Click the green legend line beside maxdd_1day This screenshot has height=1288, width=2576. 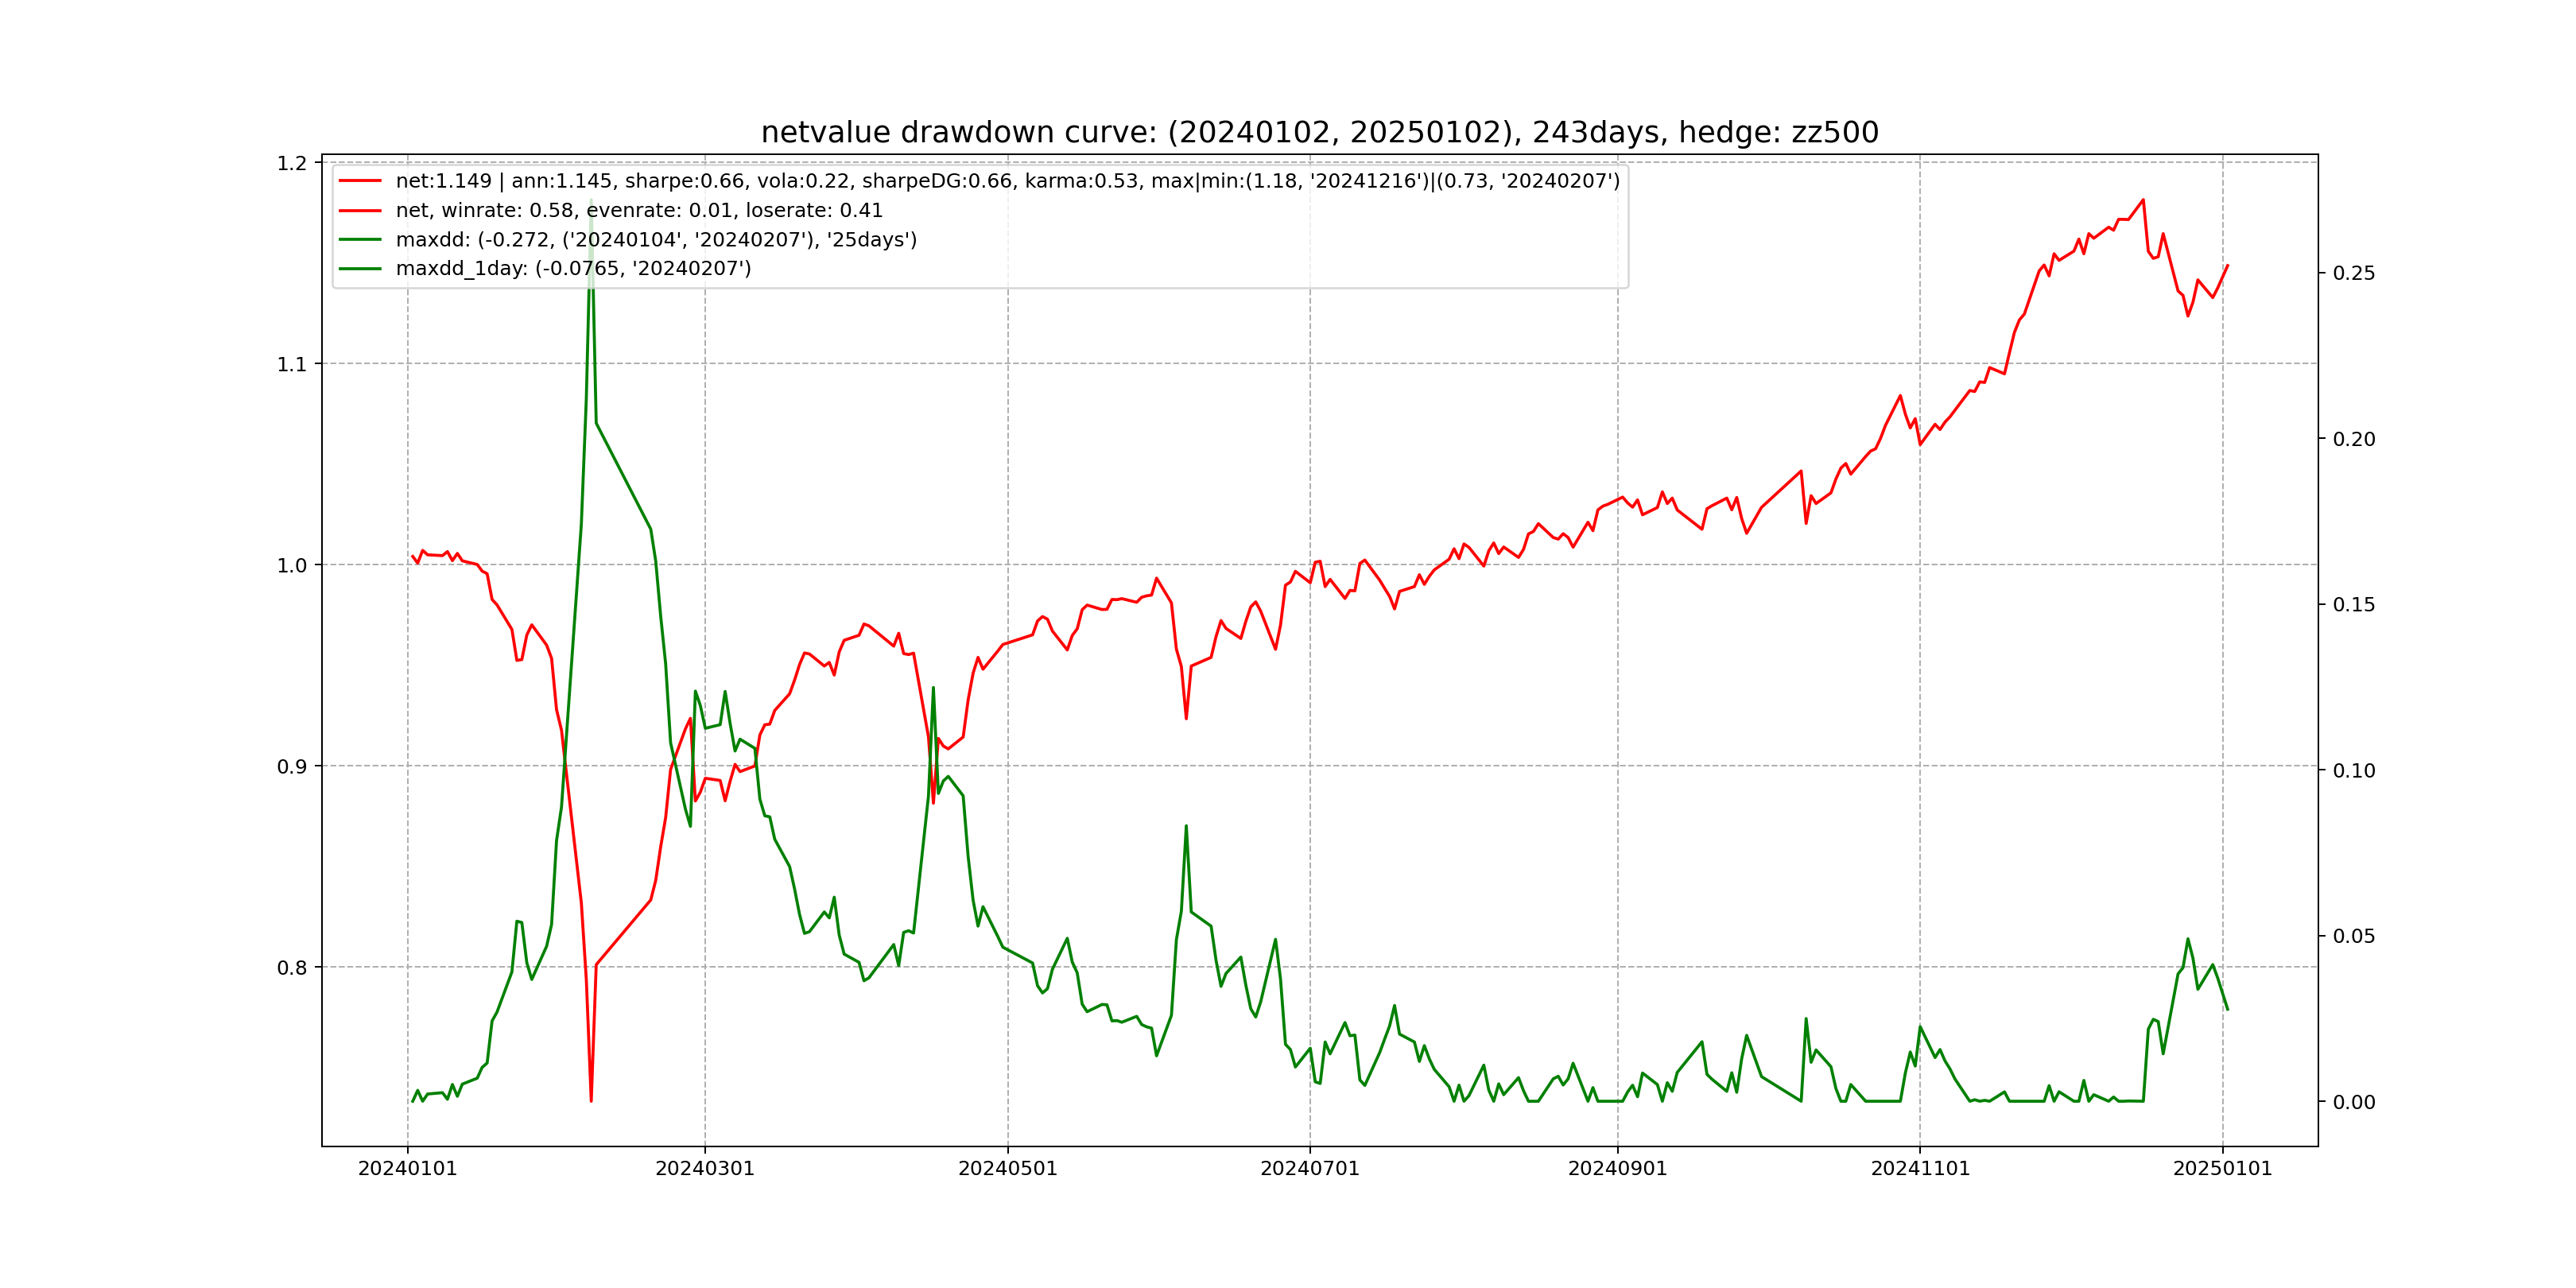360,268
